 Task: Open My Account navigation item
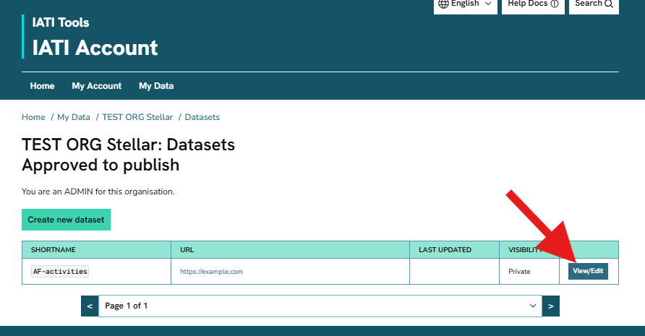96,86
